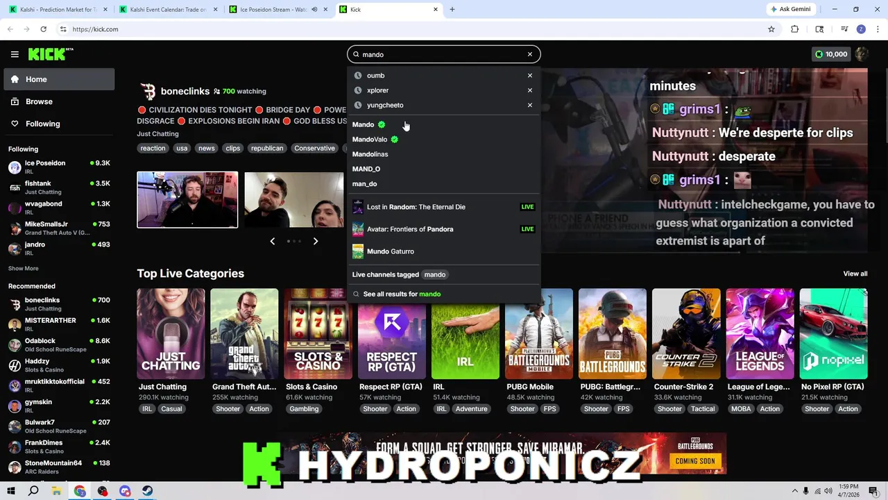The height and width of the screenshot is (500, 888).
Task: Open the hamburger sidebar menu
Action: click(x=15, y=54)
